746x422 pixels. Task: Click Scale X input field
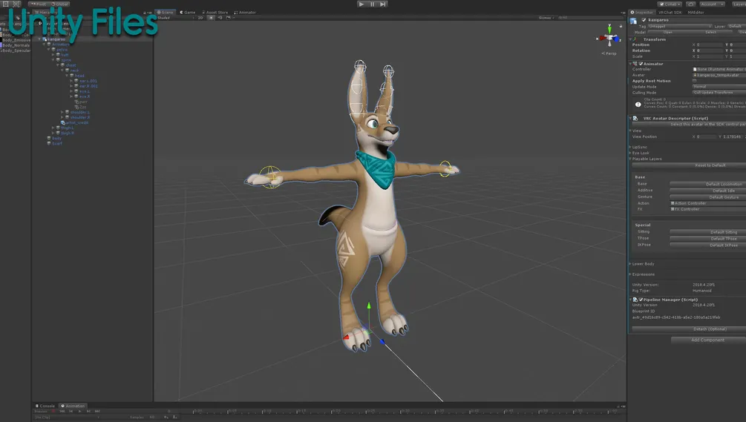click(x=710, y=56)
